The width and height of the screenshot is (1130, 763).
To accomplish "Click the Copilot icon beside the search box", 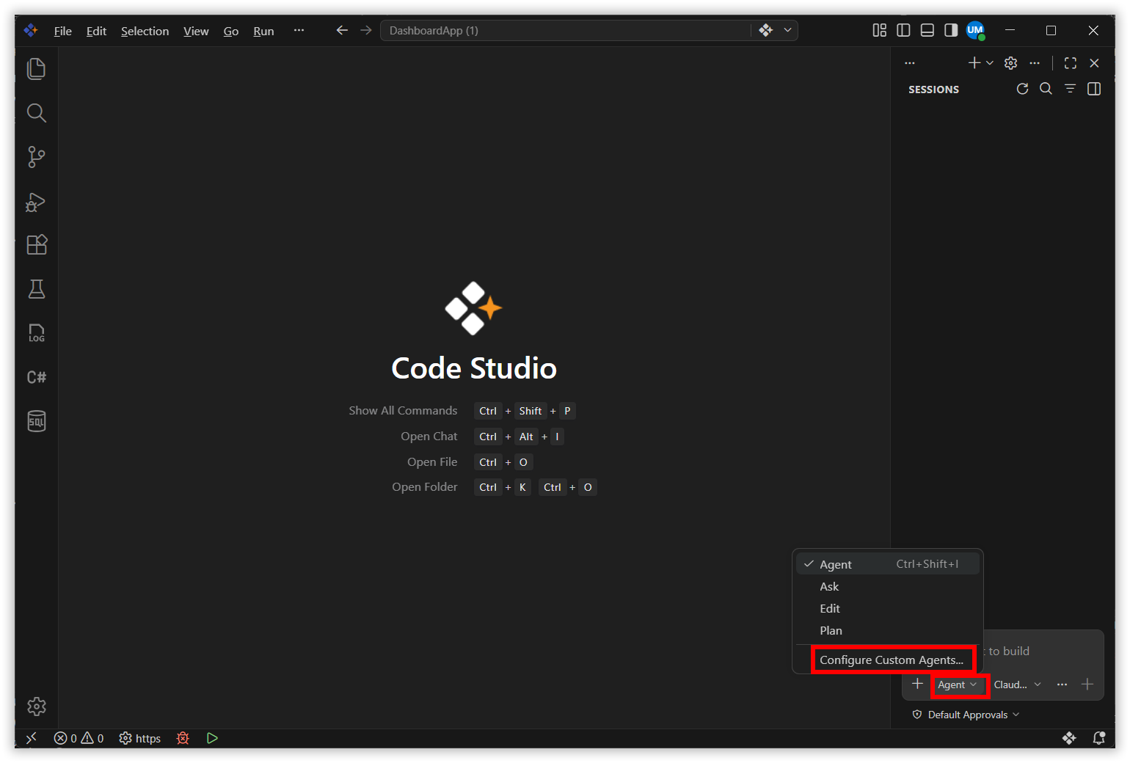I will tap(766, 30).
